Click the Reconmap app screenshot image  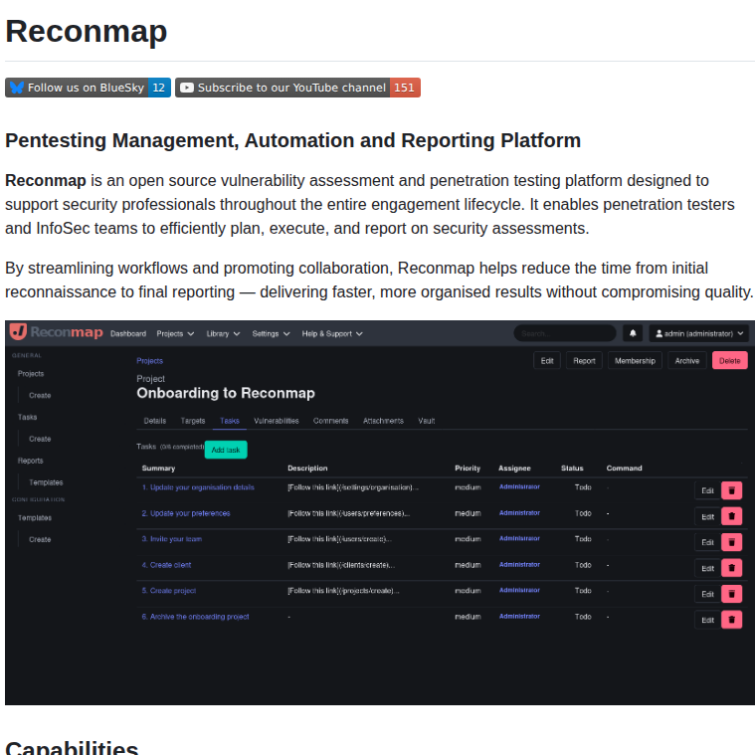click(380, 513)
